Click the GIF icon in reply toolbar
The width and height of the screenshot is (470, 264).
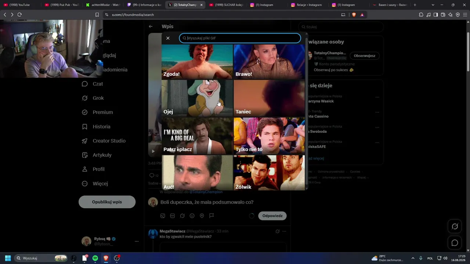click(x=173, y=216)
